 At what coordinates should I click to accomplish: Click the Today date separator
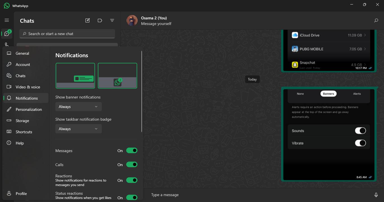pyautogui.click(x=252, y=79)
